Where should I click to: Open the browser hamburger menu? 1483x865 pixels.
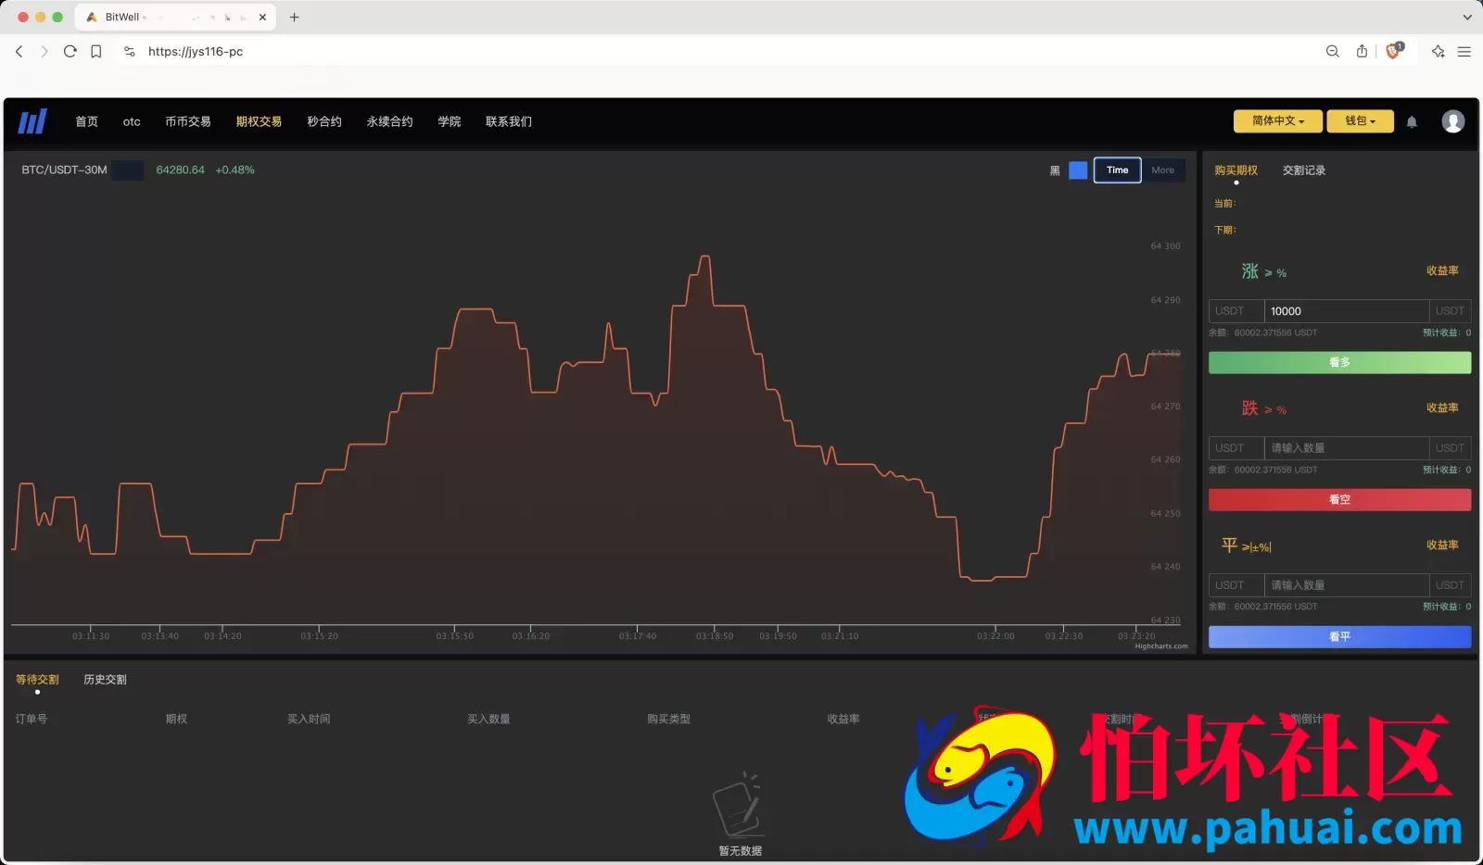1464,52
